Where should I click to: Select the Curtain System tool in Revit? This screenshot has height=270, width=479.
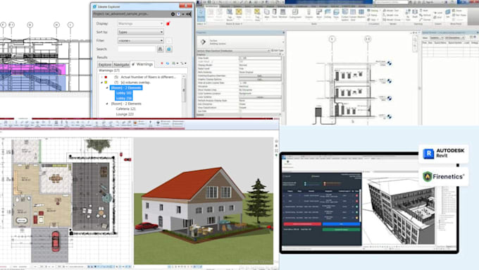(x=345, y=14)
